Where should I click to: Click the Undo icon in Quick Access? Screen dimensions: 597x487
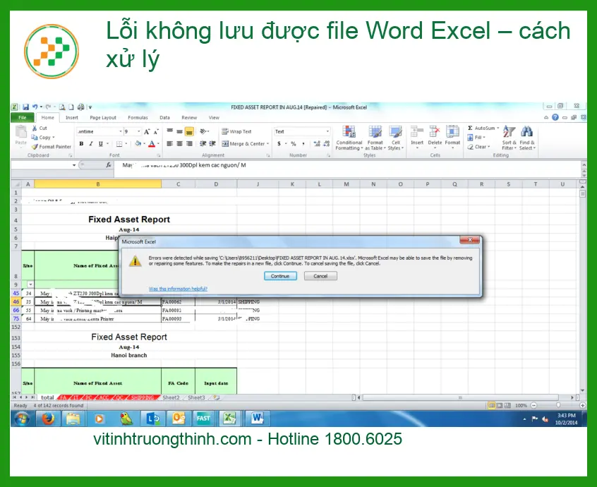click(x=35, y=107)
